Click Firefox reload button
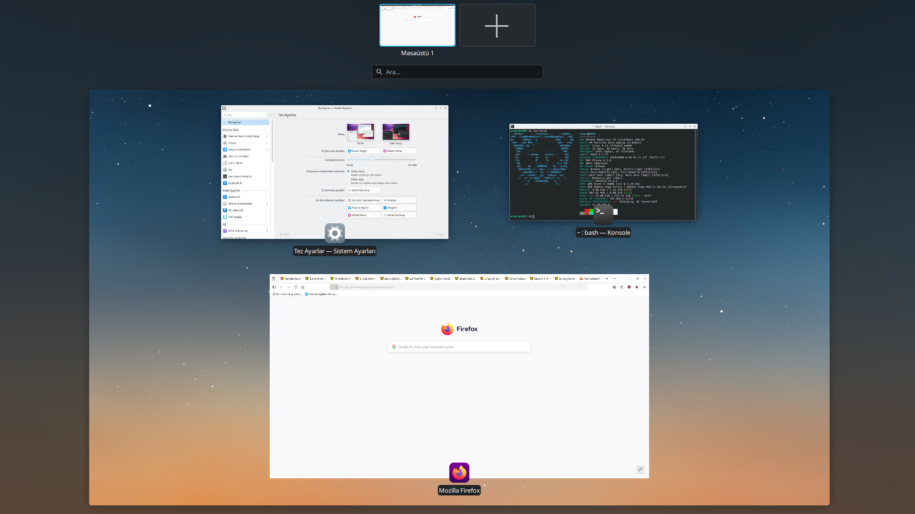The height and width of the screenshot is (514, 915). 295,287
